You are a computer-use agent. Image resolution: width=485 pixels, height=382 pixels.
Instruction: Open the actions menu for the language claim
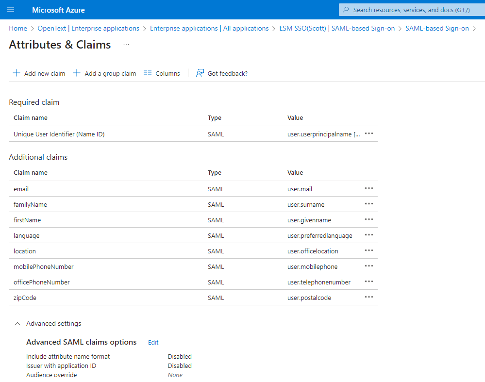[x=368, y=235]
